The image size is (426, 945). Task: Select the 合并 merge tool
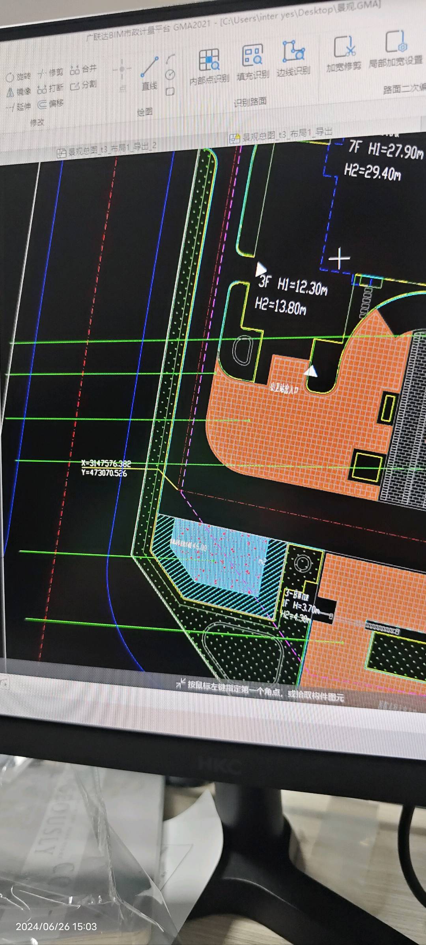click(83, 70)
